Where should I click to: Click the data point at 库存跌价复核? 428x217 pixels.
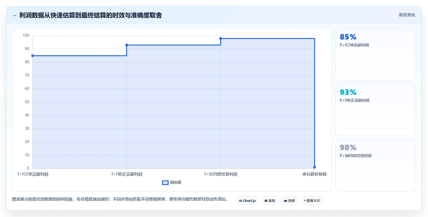[315, 167]
